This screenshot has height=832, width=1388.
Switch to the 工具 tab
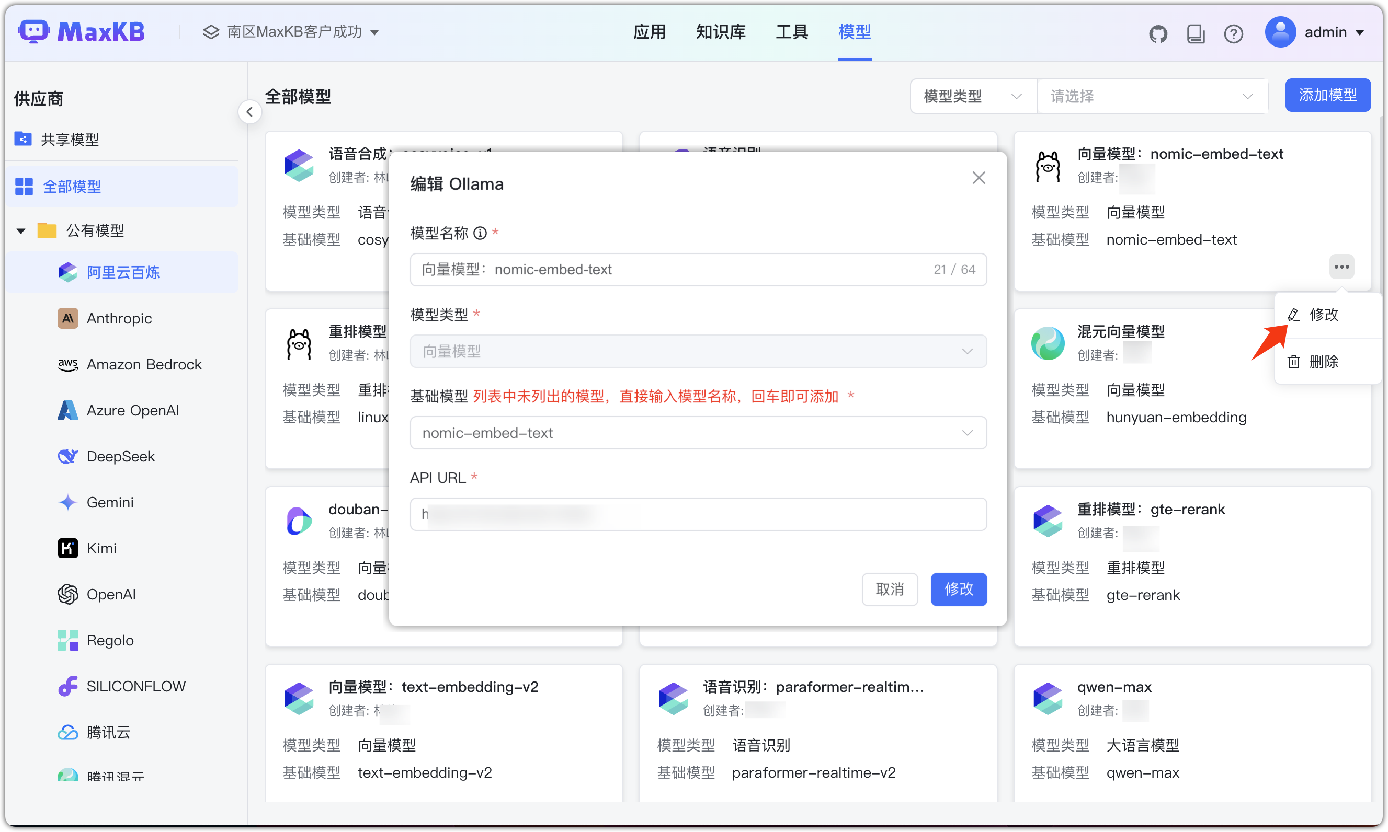[792, 32]
